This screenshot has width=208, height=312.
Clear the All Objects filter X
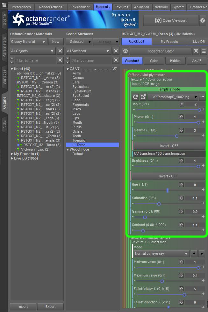(x=60, y=51)
